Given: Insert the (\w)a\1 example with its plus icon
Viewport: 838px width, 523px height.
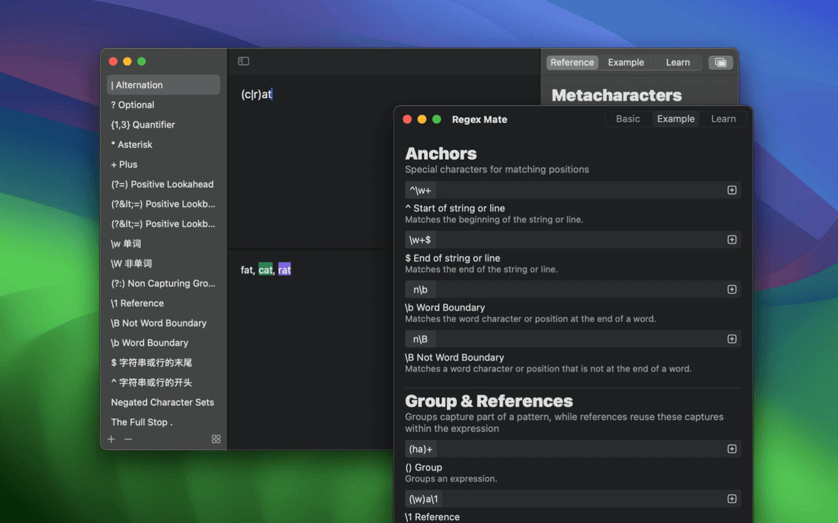Looking at the screenshot, I should click(x=732, y=499).
